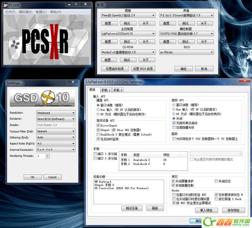The width and height of the screenshot is (252, 228).
Task: Click 确定 in the 配置 window
Action: [184, 69]
